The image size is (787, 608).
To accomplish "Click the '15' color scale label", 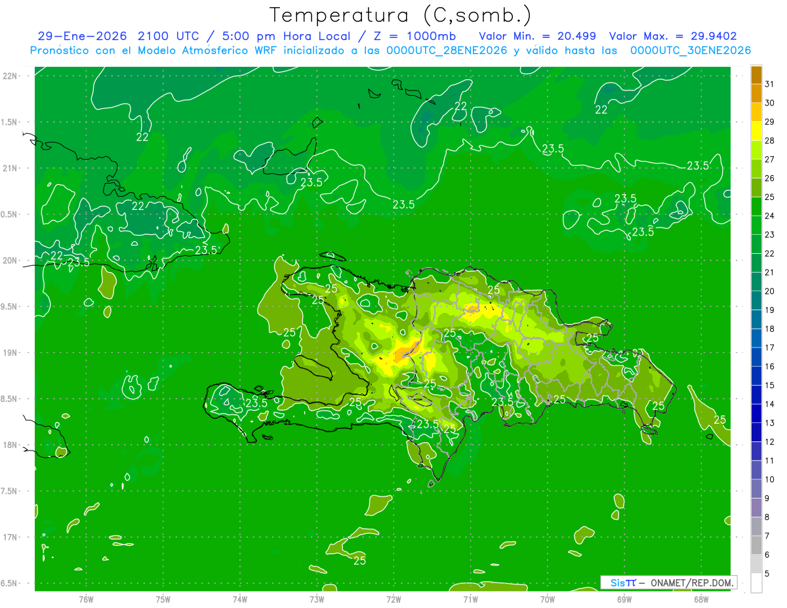I will tap(770, 386).
